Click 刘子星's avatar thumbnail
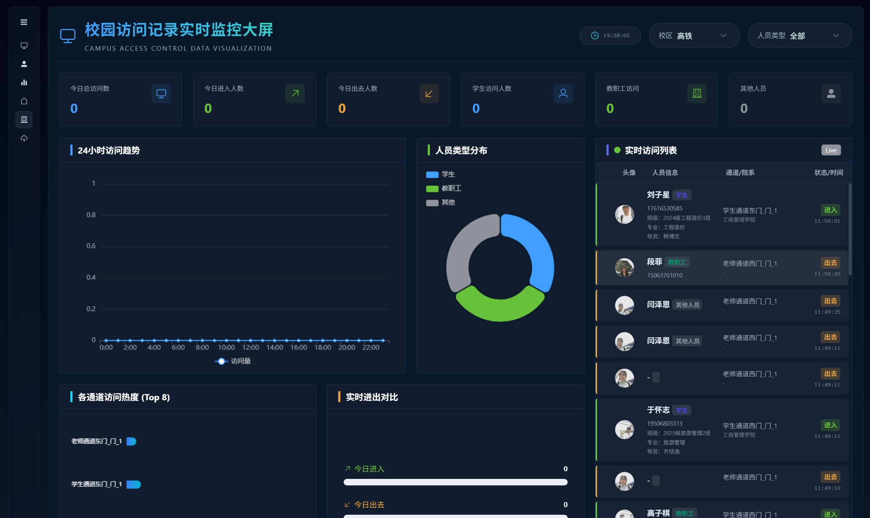Screen dimensions: 870x518 [x=624, y=214]
